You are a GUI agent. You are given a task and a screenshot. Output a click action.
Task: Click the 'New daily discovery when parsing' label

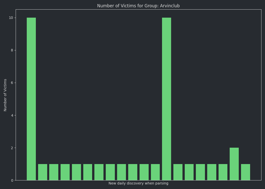click(138, 183)
